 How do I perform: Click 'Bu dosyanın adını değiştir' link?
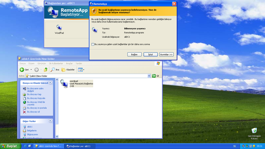pos(35,90)
